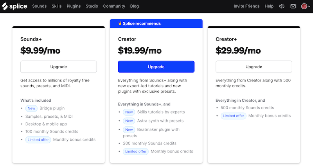Click 'Samples, presets, & MIDI' item

(49, 117)
